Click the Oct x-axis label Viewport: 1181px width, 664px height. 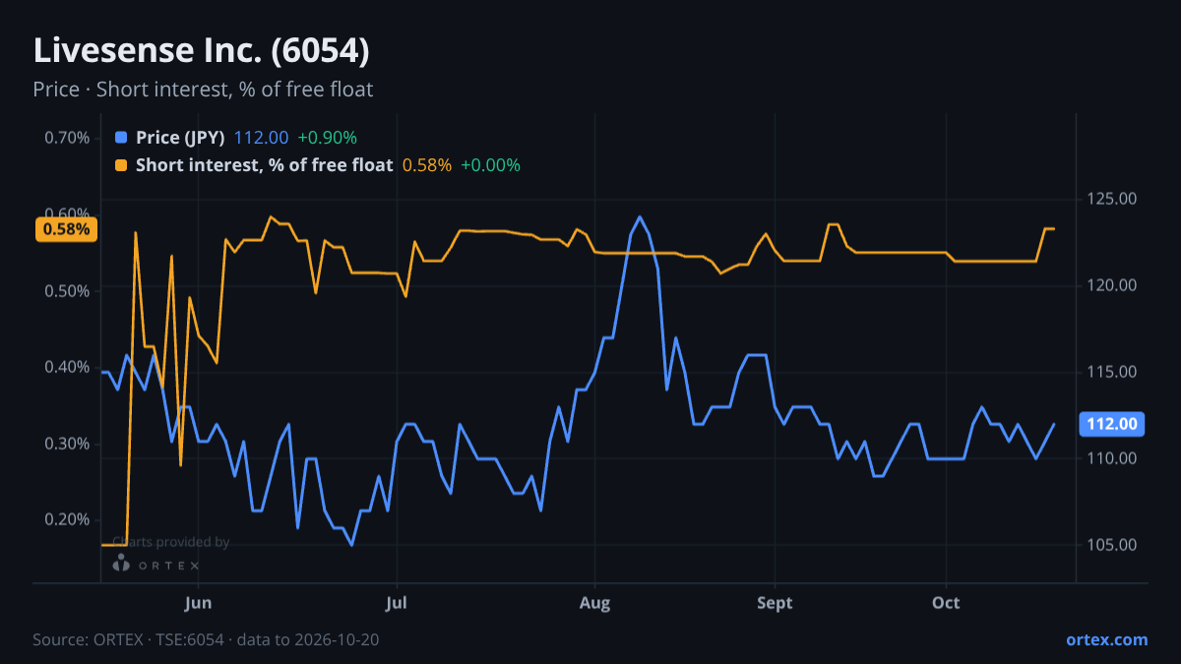947,602
